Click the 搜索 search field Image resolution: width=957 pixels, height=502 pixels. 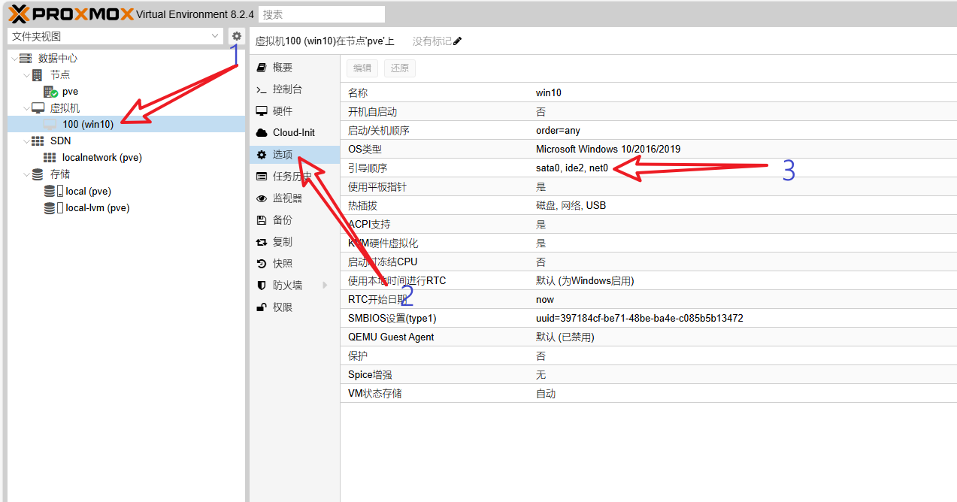[x=321, y=14]
